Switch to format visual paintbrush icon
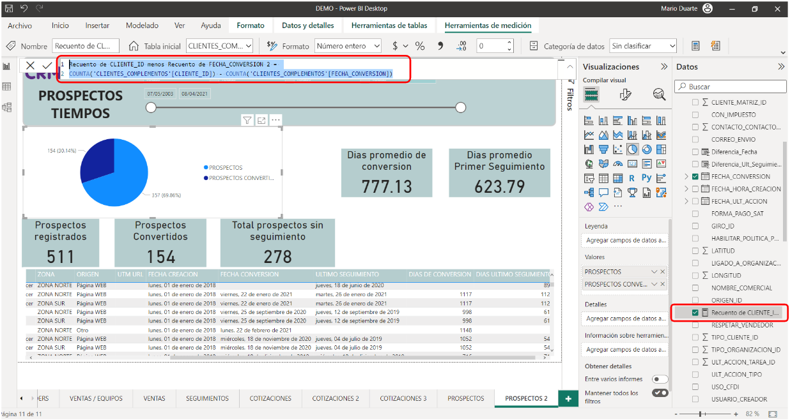Viewport: 790px width, 420px height. point(626,94)
